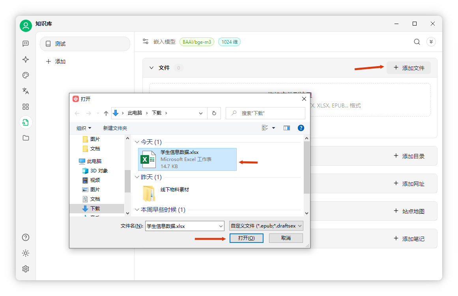Open the chat assistant sidebar icon
458x296 pixels.
[x=26, y=44]
